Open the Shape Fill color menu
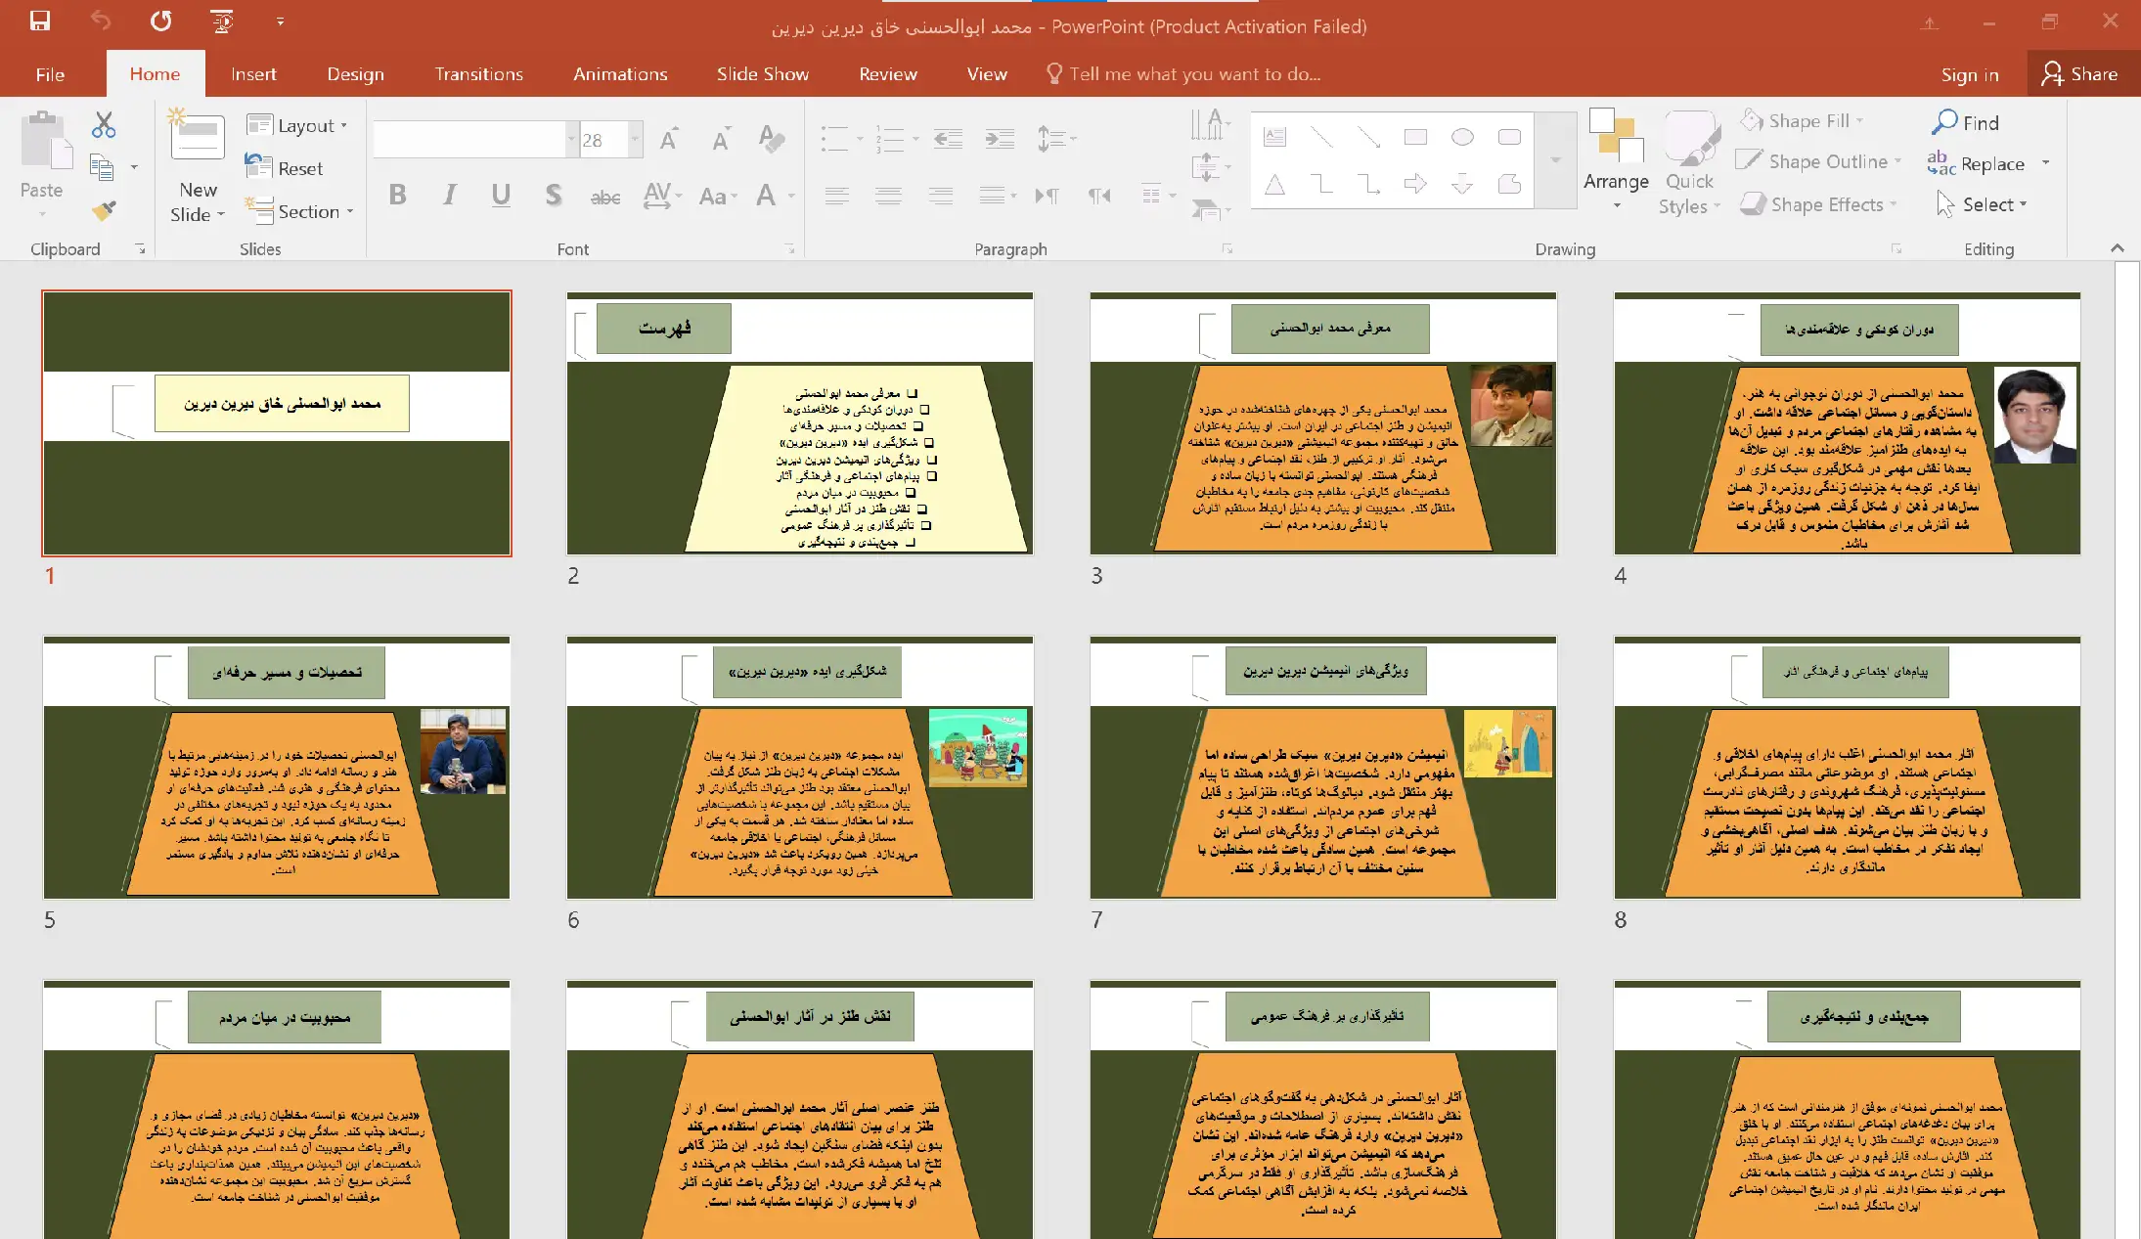 1807,121
